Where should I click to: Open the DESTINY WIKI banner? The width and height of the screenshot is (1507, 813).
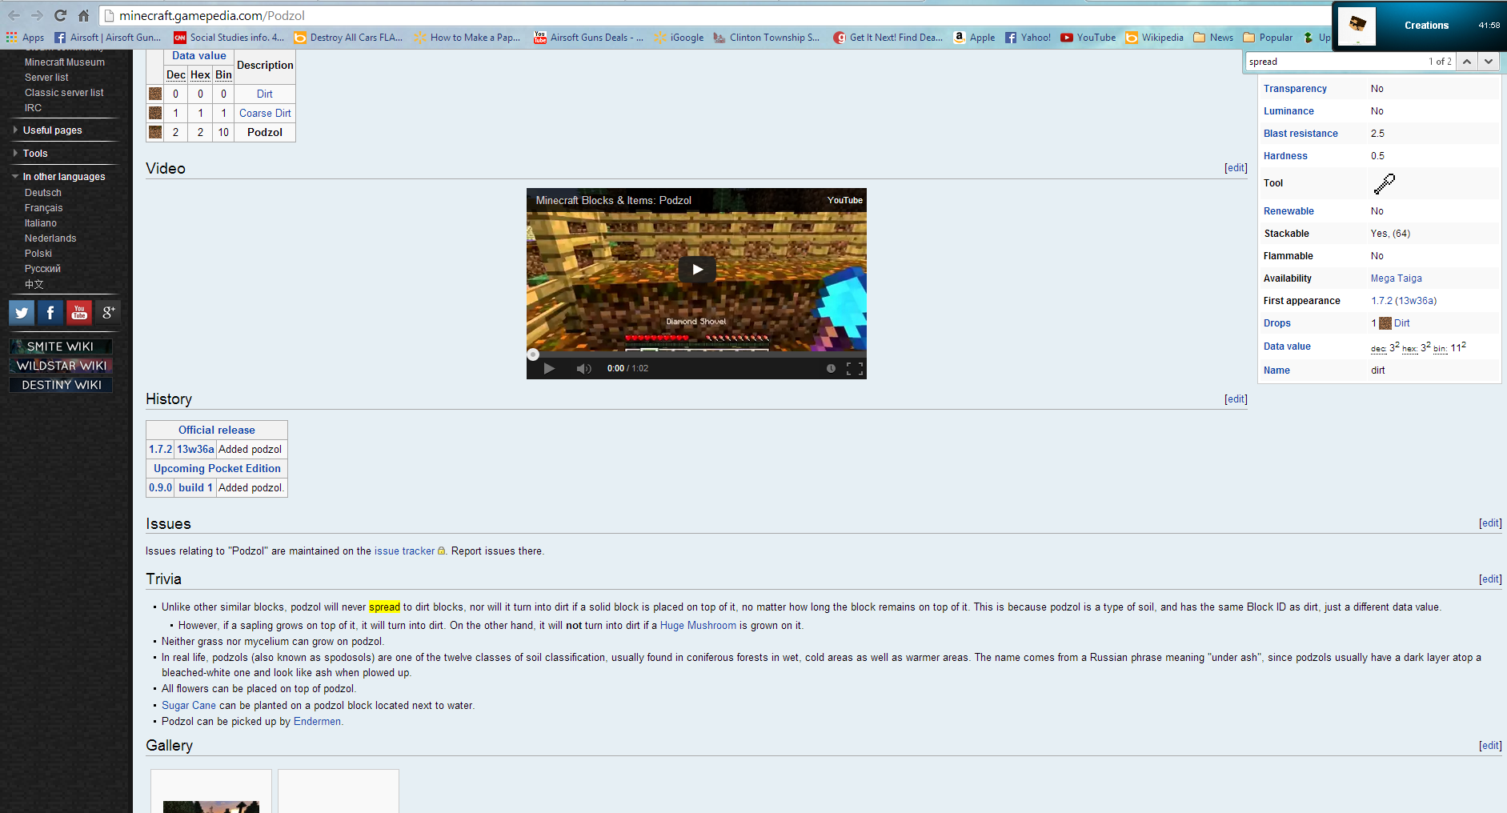tap(61, 385)
